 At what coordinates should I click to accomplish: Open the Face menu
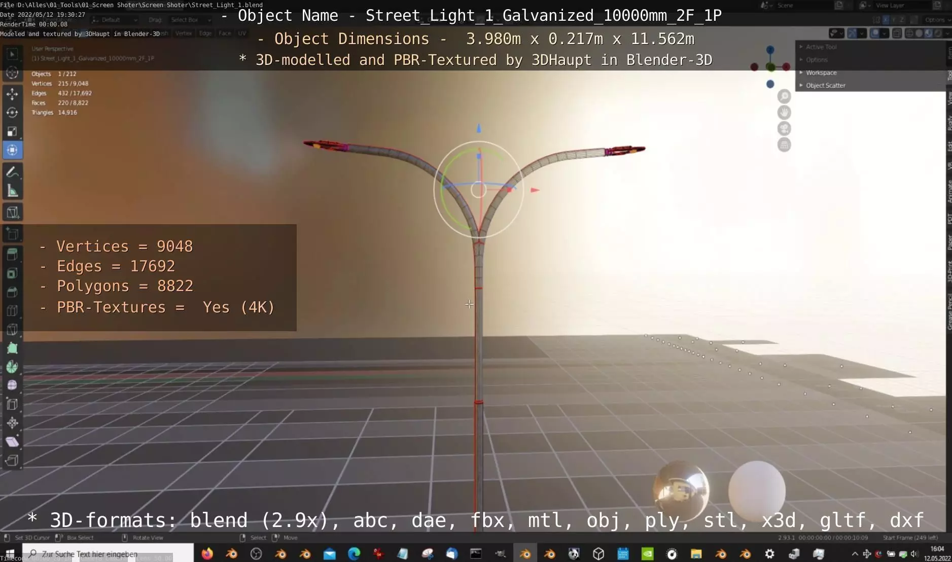click(225, 33)
